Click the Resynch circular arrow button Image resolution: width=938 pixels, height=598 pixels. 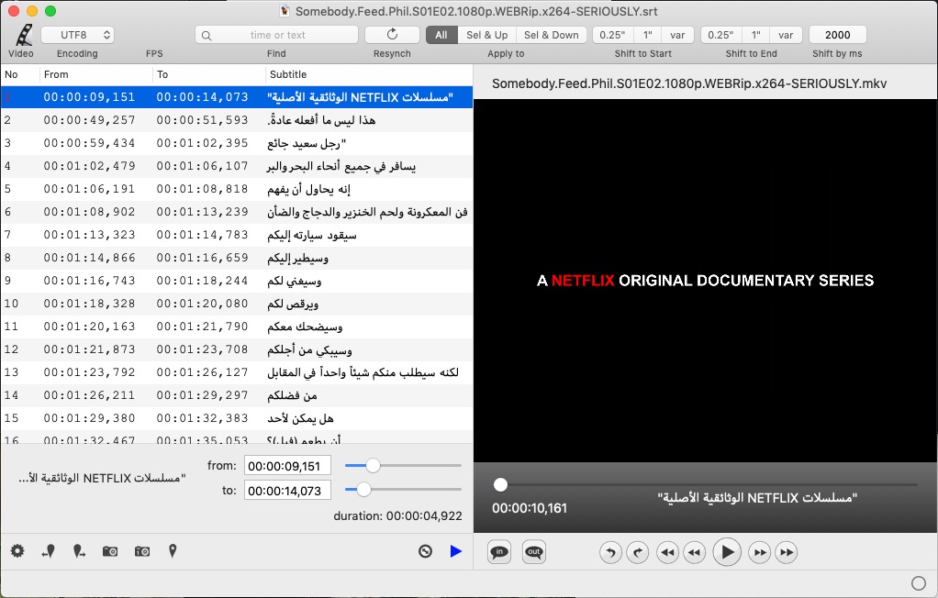(x=392, y=35)
